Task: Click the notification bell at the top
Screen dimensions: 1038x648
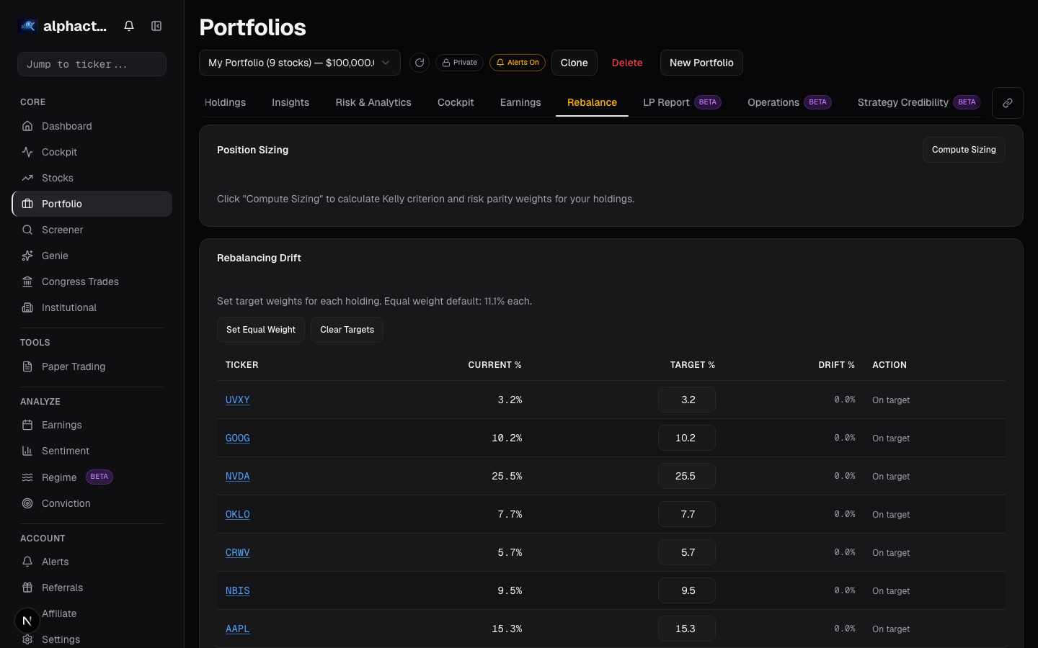Action: tap(128, 25)
